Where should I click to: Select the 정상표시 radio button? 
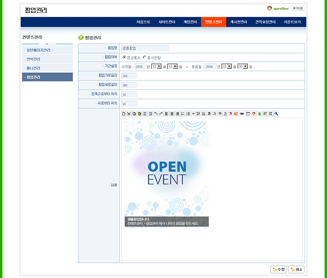click(x=124, y=57)
